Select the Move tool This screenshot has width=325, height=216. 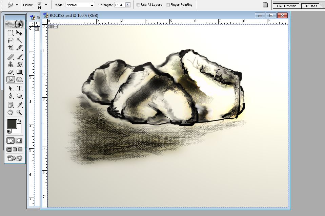(19, 33)
